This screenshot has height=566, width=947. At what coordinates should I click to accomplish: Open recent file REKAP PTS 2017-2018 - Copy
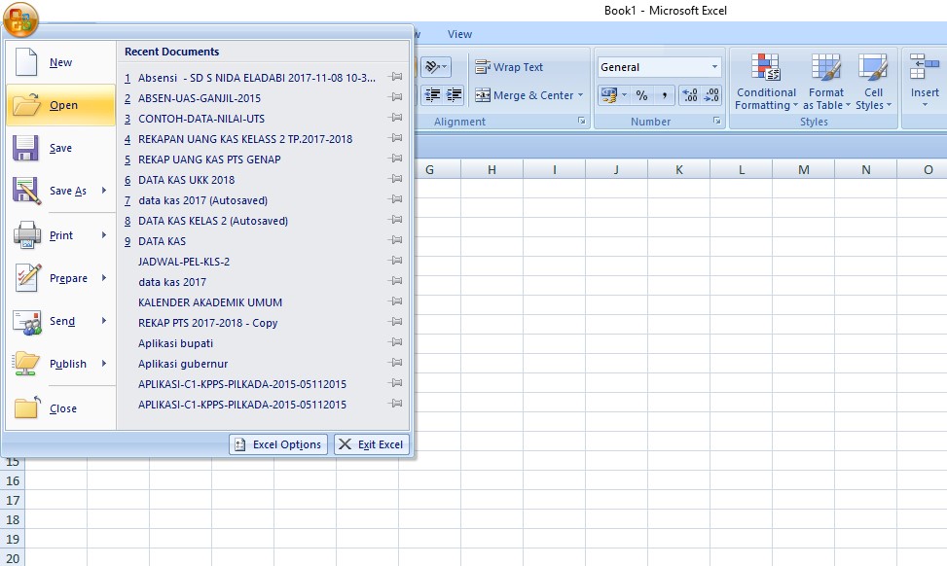point(207,323)
